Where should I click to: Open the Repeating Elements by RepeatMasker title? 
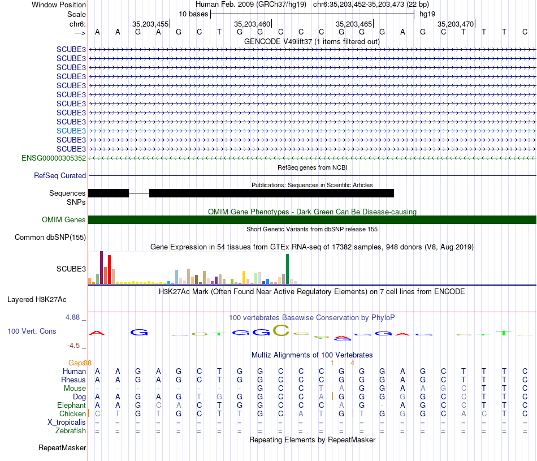pos(312,440)
